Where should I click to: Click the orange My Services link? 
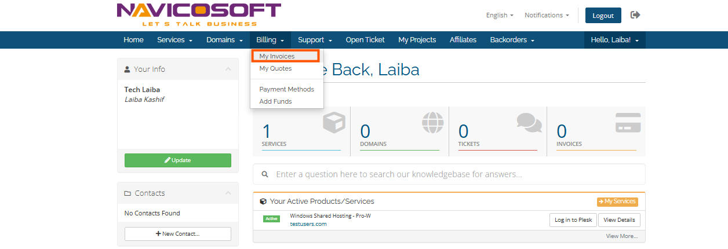[617, 202]
